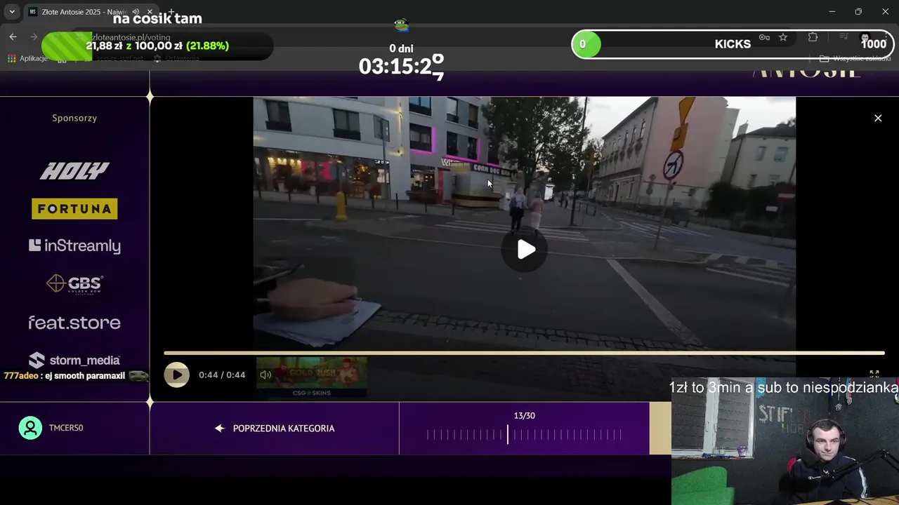
Task: Click the Sponsorzy heading
Action: (x=74, y=118)
